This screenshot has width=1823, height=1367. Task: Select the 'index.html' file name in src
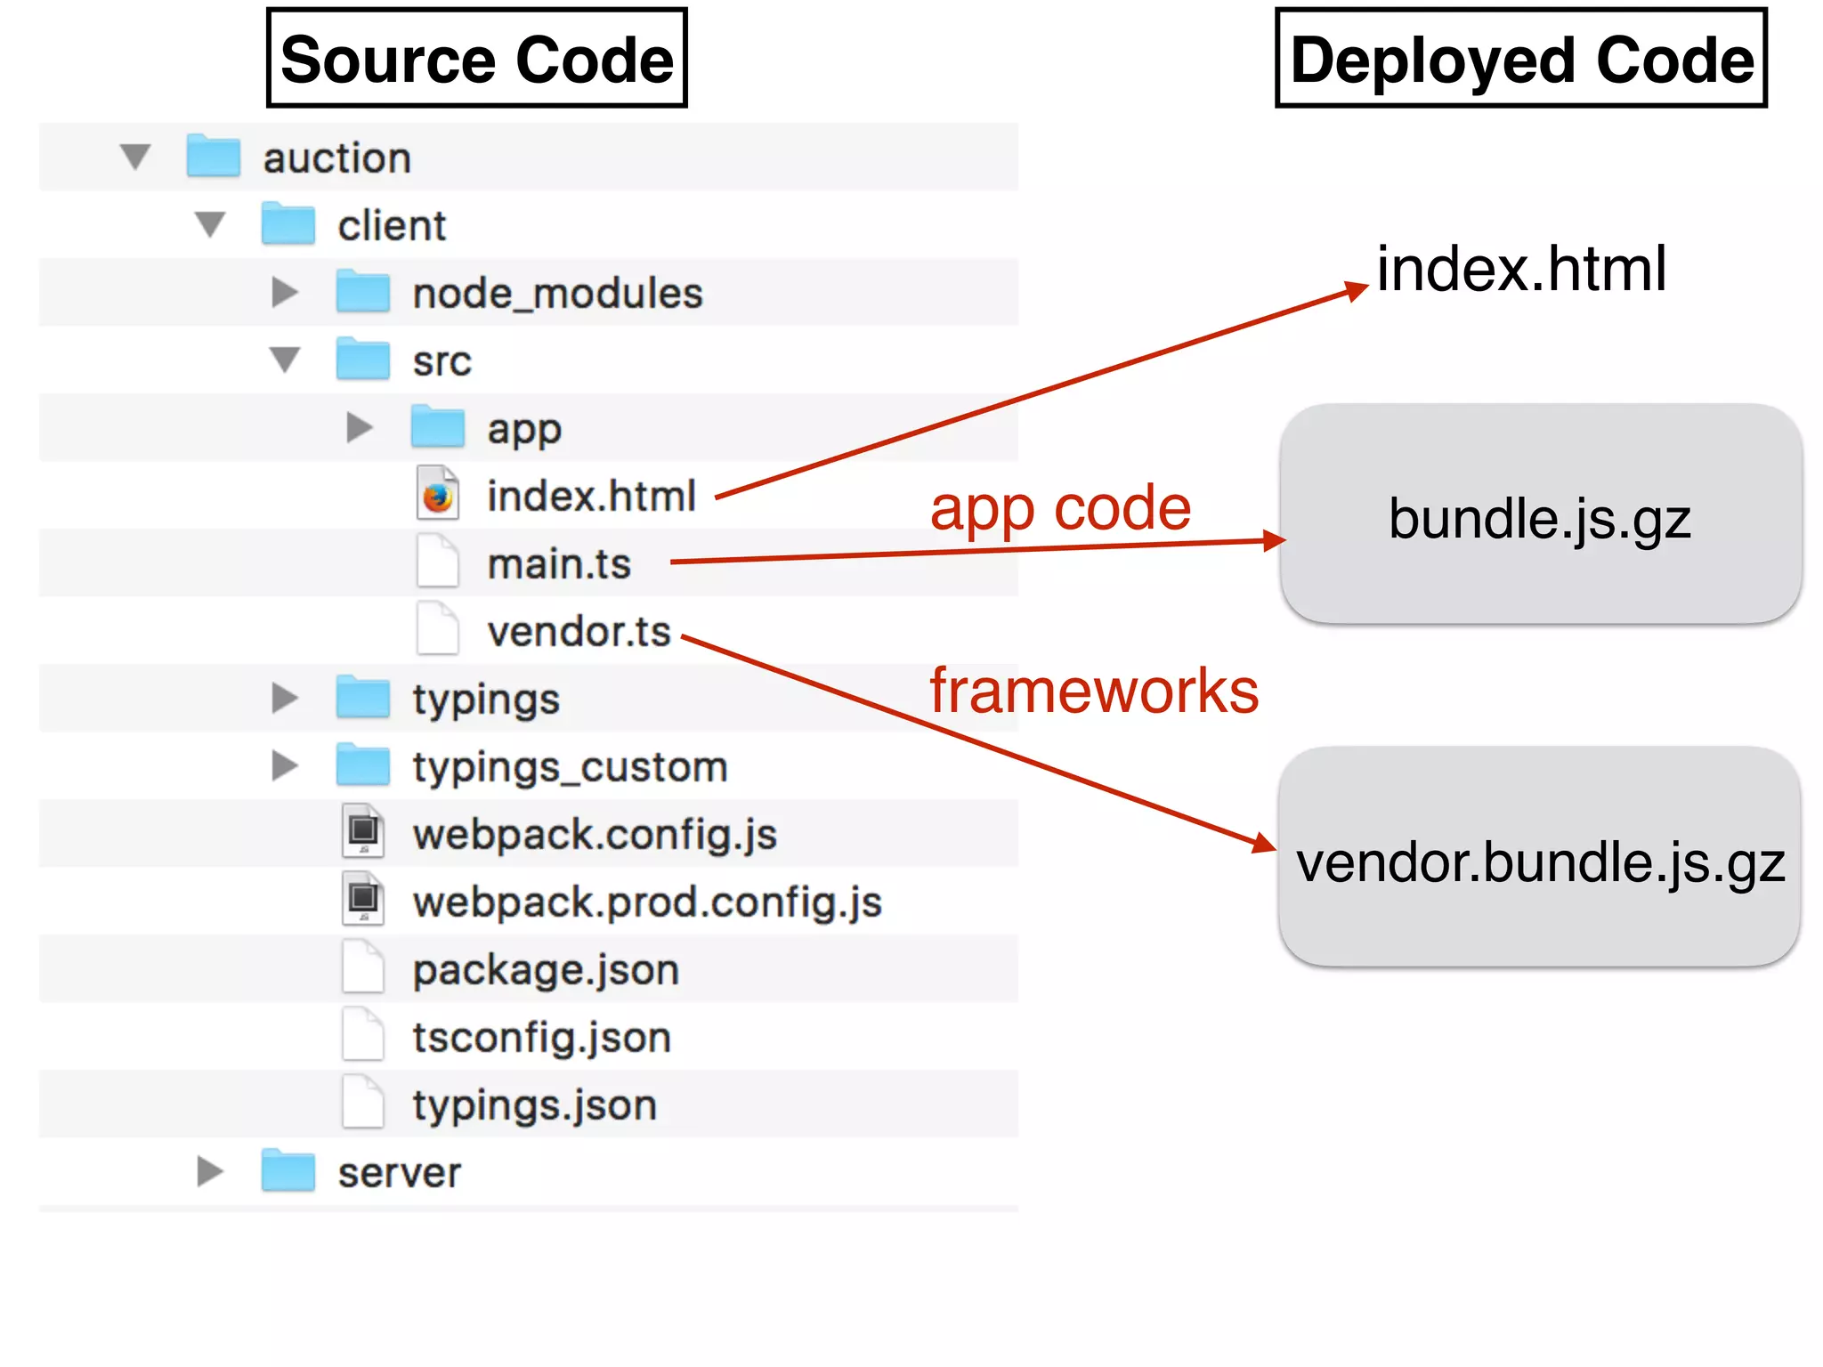pos(591,497)
